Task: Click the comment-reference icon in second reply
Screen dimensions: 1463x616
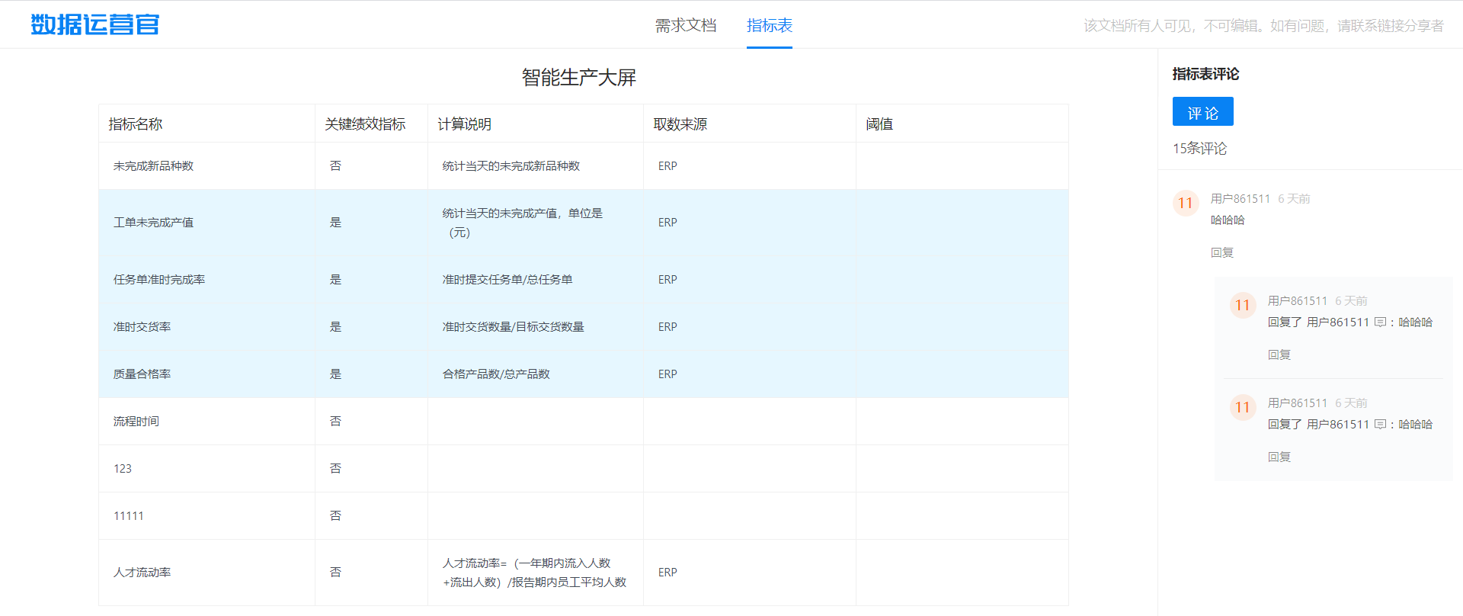Action: (x=1380, y=425)
